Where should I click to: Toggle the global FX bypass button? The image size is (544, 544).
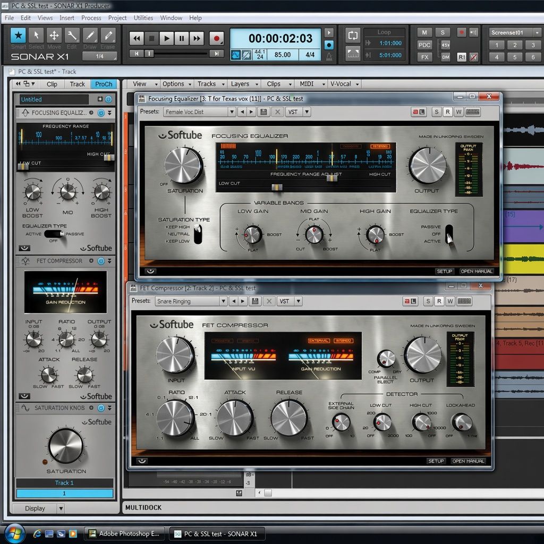(x=424, y=57)
